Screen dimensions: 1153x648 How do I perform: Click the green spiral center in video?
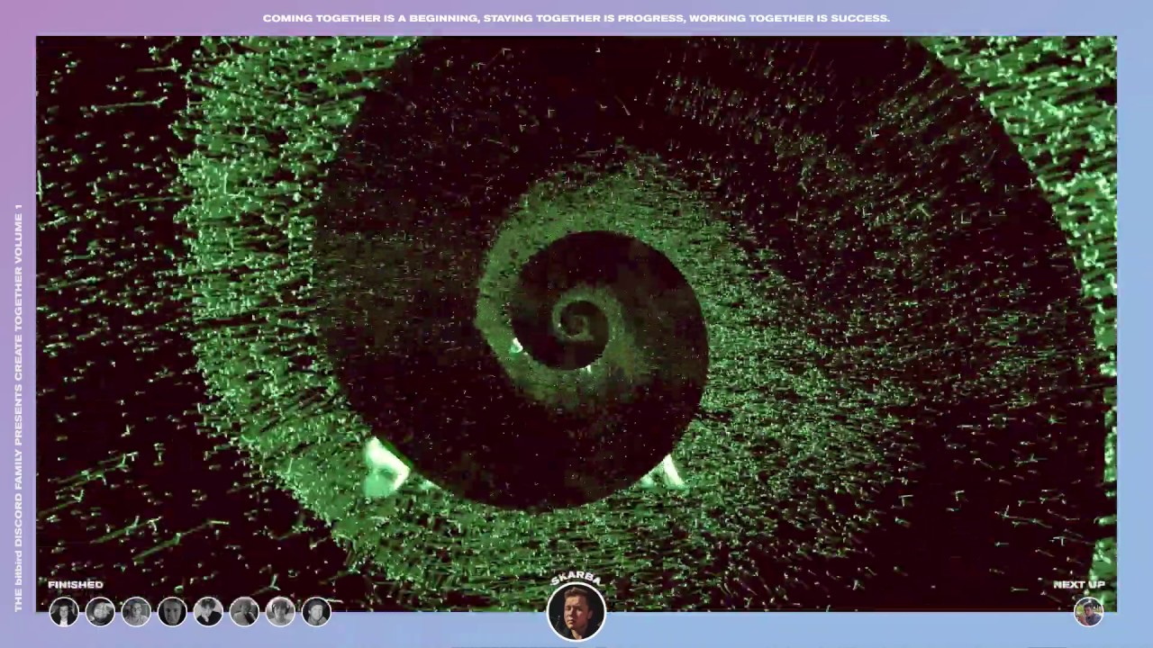(x=576, y=320)
